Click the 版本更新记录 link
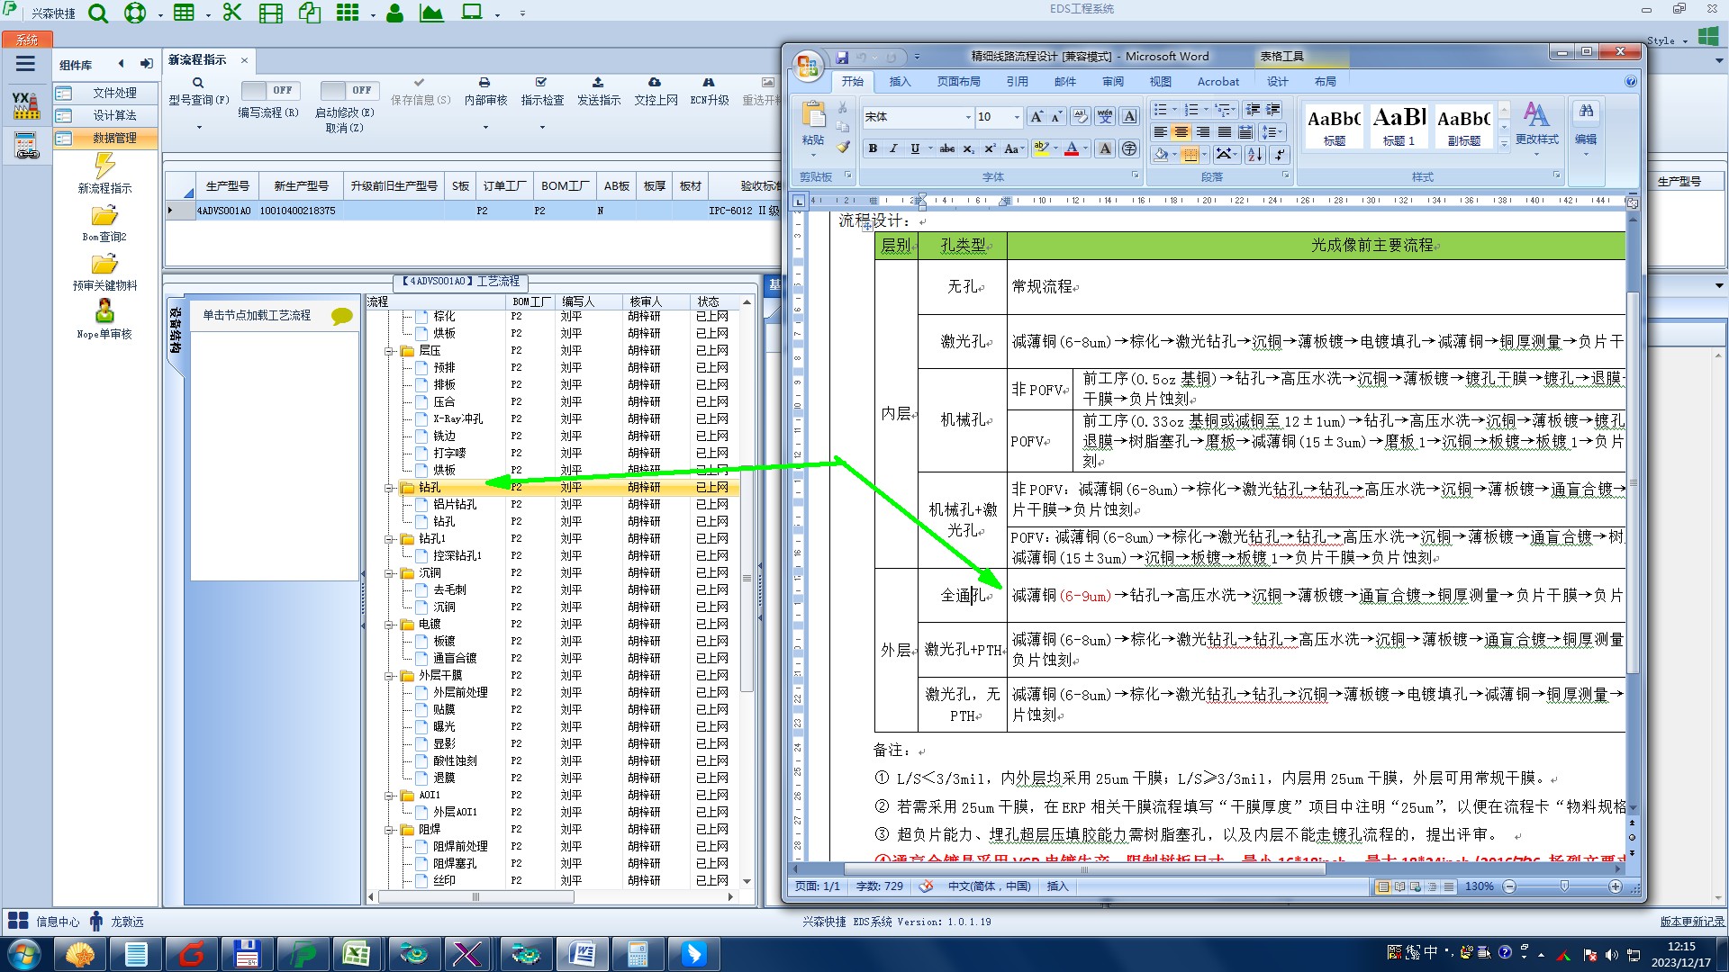Viewport: 1729px width, 972px height. pyautogui.click(x=1692, y=922)
